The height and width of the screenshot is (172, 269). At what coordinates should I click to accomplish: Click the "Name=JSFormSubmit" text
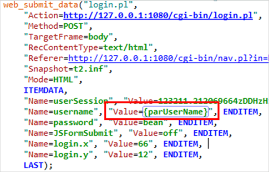point(71,133)
